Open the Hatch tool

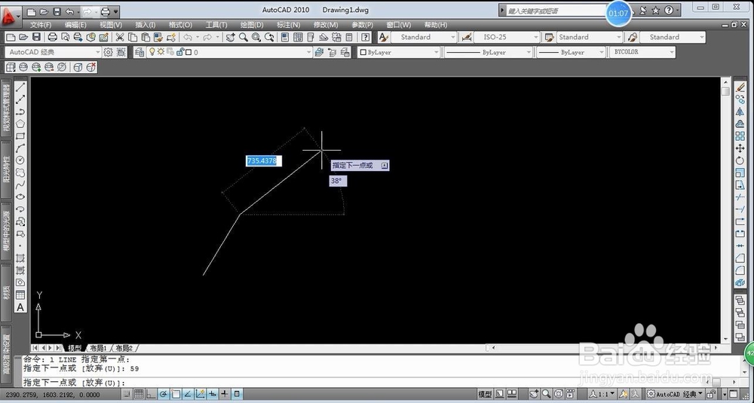coord(20,258)
